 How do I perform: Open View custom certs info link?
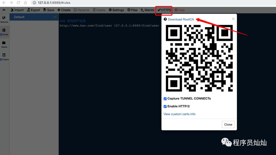click(x=179, y=114)
